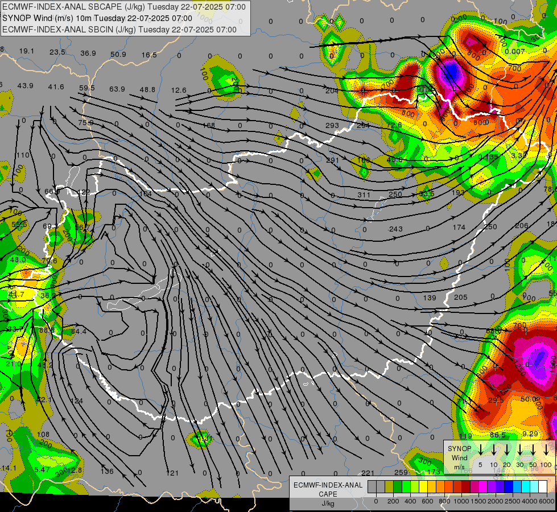This screenshot has width=557, height=512.
Task: Click the map value 72.6
Action: [x=394, y=125]
